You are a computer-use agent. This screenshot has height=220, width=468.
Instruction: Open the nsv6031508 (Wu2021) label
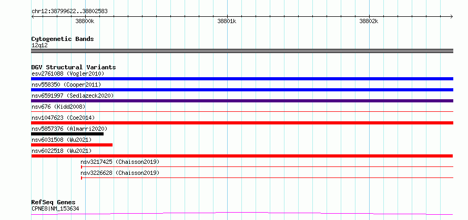pyautogui.click(x=62, y=140)
